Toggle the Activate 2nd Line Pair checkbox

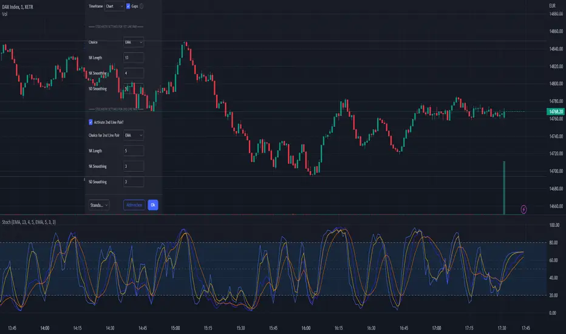(90, 122)
